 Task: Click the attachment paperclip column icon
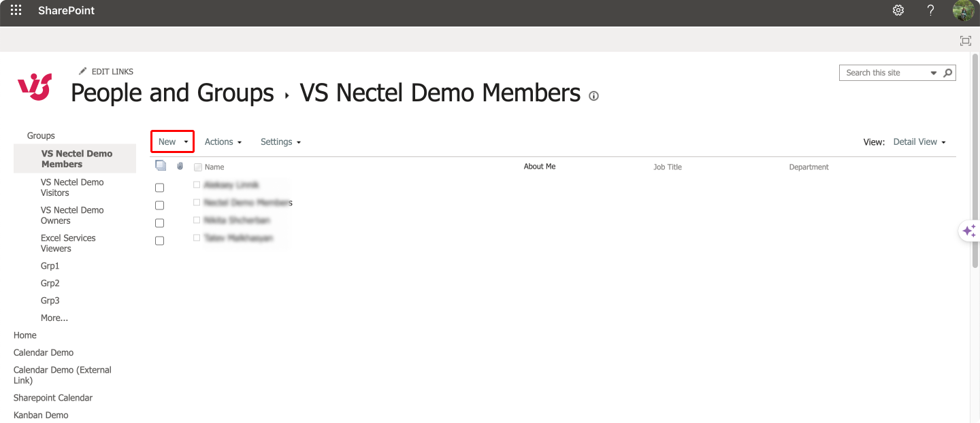click(x=180, y=166)
